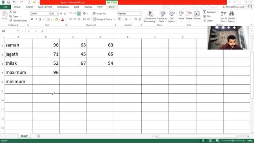Select top vertical align icon
Screen dimensions: 254x143
pos(71,13)
